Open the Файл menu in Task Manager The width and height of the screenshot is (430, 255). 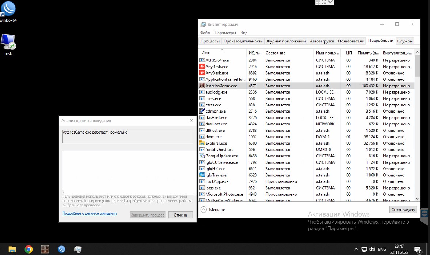click(205, 33)
